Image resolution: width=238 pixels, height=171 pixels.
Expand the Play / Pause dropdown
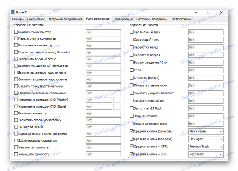pyautogui.click(x=206, y=131)
